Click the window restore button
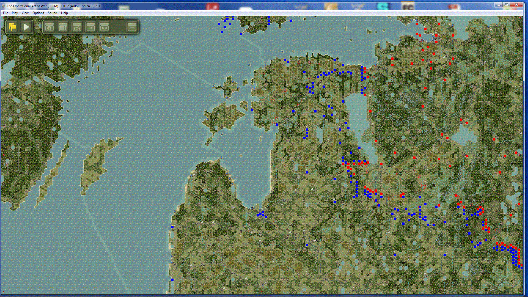528x297 pixels. [506, 5]
